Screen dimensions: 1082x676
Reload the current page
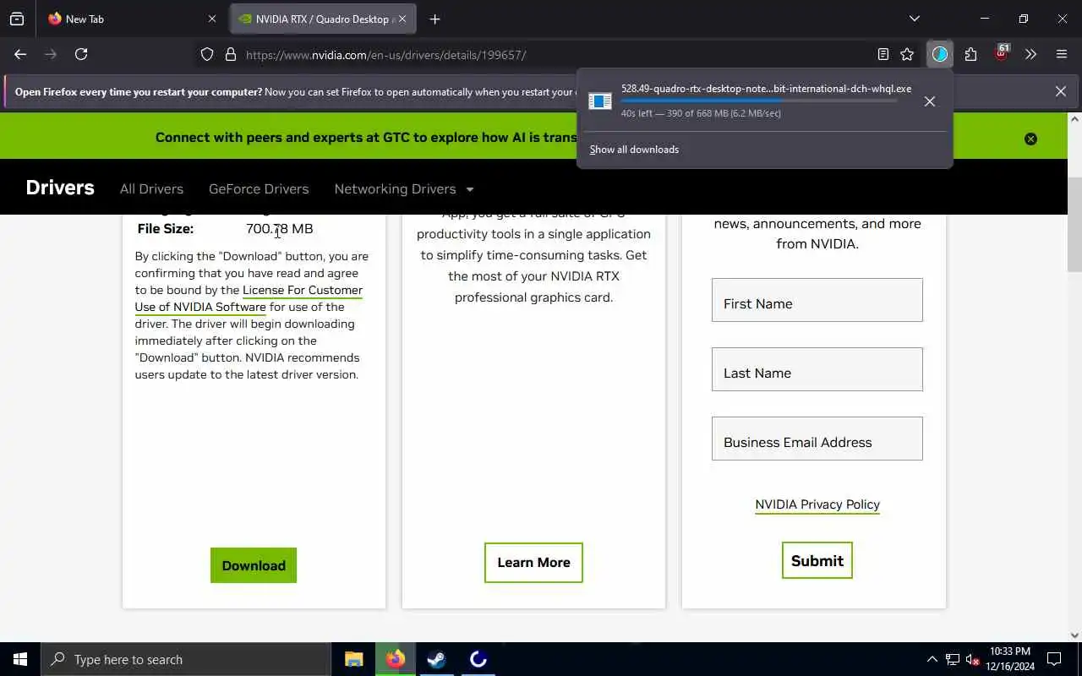point(81,54)
